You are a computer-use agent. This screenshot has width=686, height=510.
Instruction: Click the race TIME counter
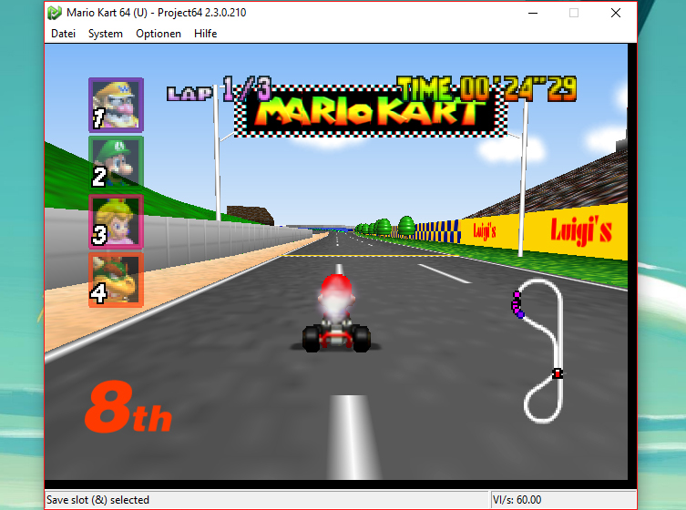487,89
